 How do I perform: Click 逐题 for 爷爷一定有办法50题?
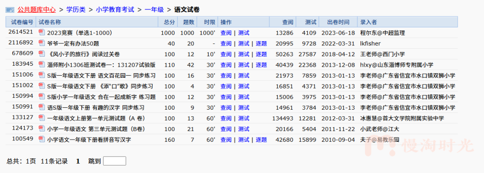[261, 43]
